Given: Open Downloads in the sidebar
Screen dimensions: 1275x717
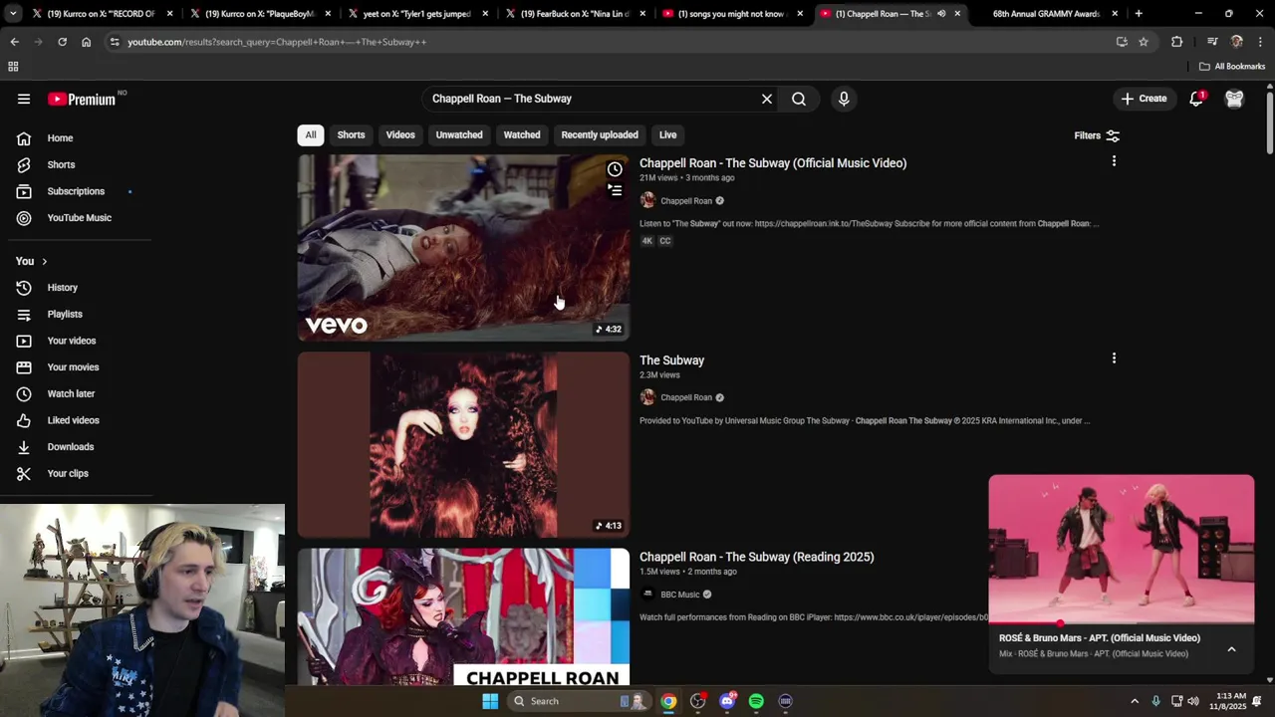Looking at the screenshot, I should point(71,447).
